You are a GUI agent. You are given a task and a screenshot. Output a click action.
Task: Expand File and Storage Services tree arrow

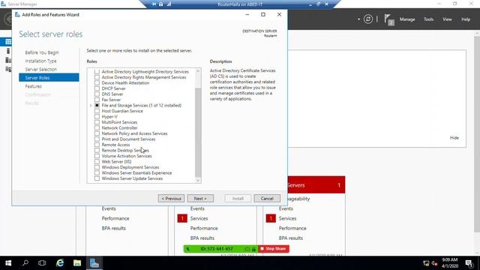pyautogui.click(x=91, y=105)
